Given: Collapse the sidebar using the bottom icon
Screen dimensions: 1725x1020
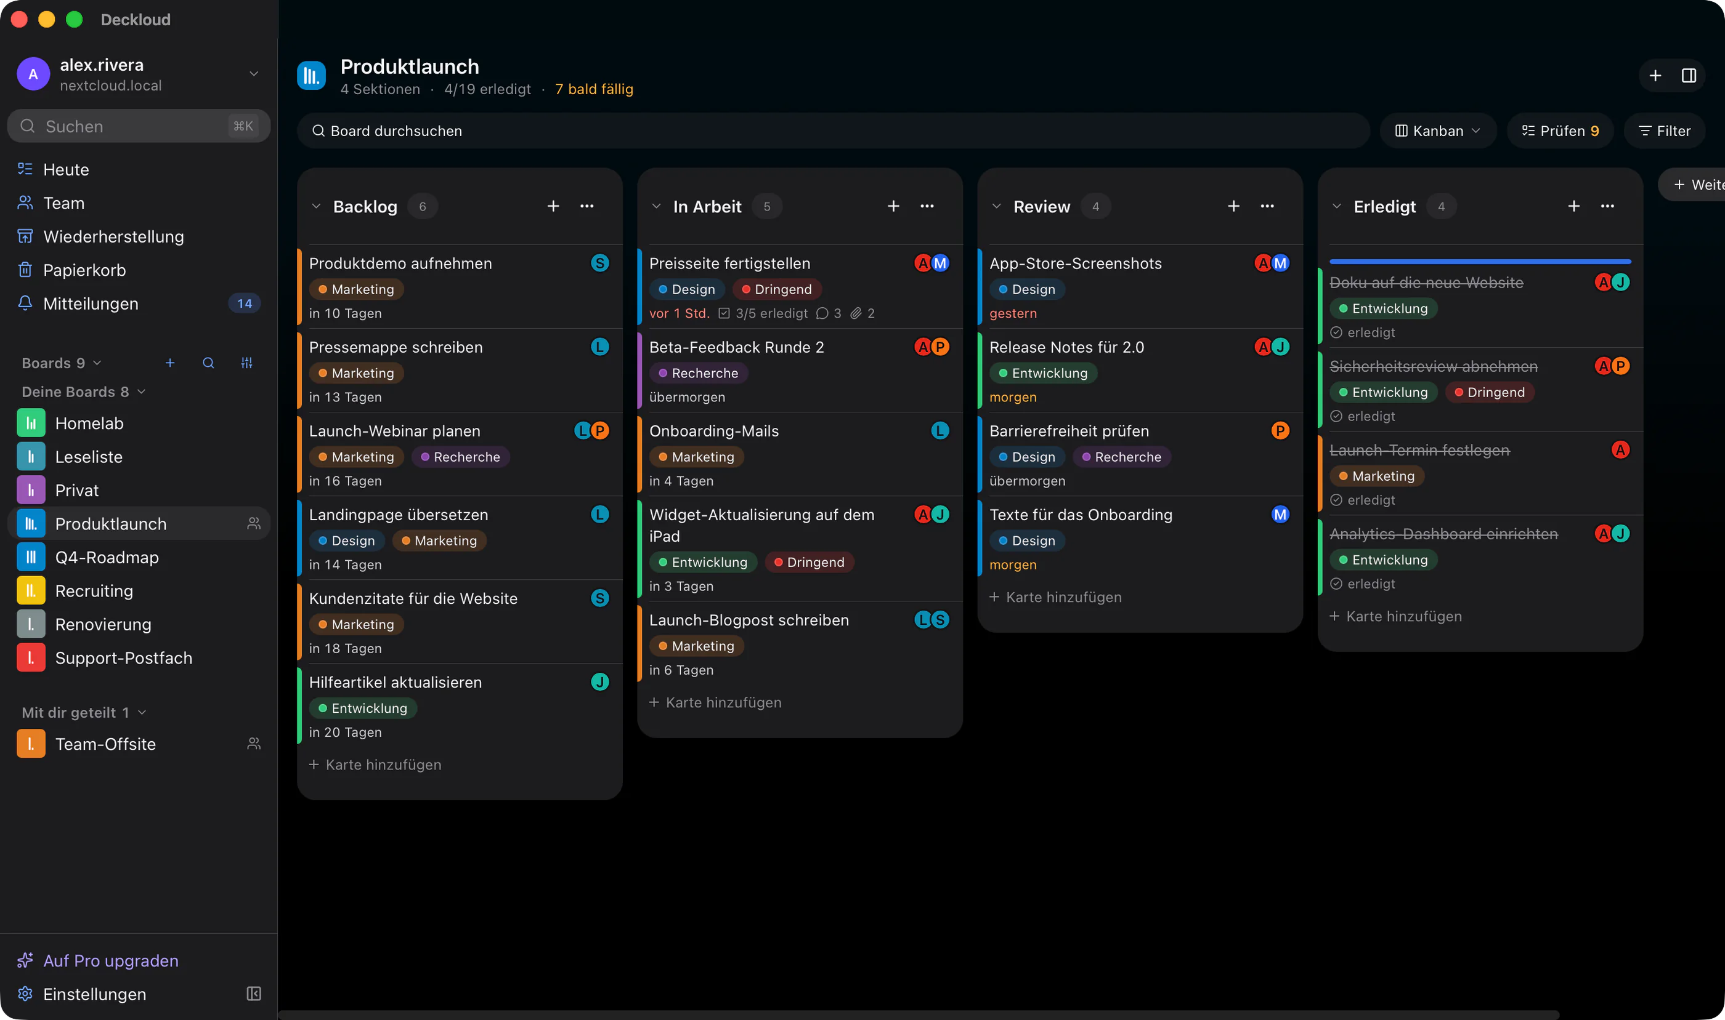Looking at the screenshot, I should 254,994.
